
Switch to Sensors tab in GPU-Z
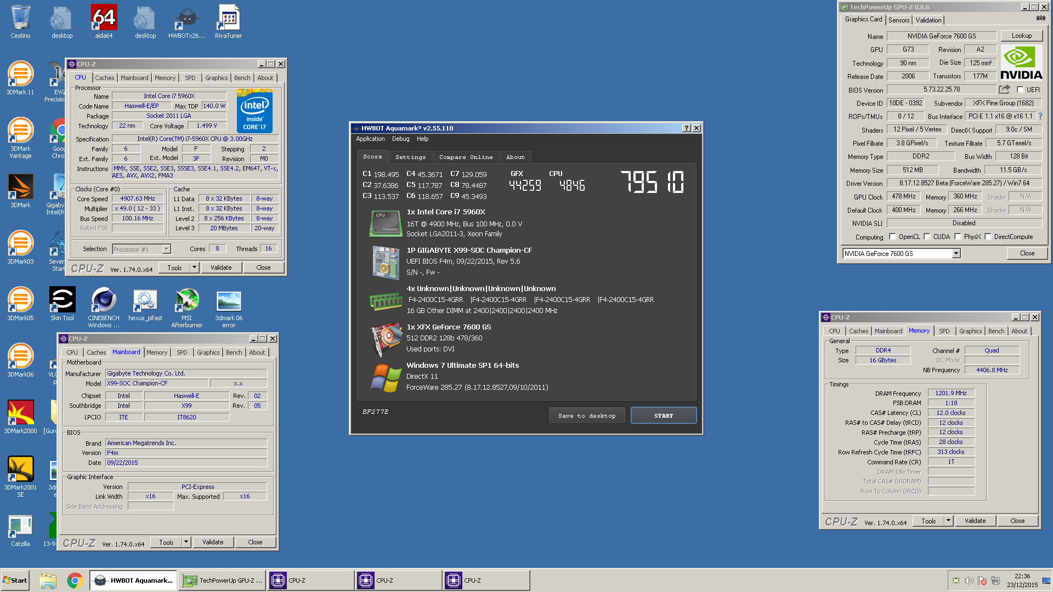pos(899,20)
